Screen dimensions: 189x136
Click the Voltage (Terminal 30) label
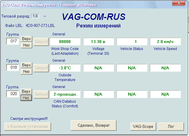tap(98, 51)
